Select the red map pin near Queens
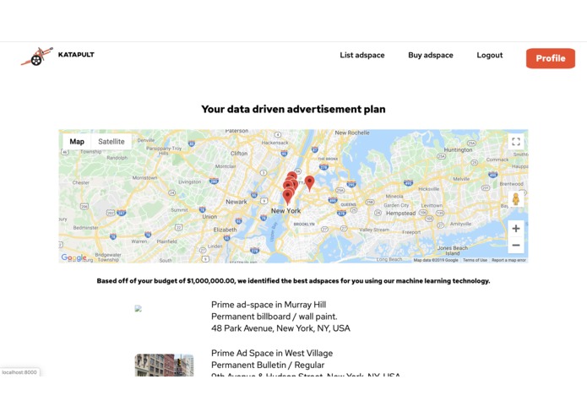Image resolution: width=587 pixels, height=417 pixels. coord(310,183)
